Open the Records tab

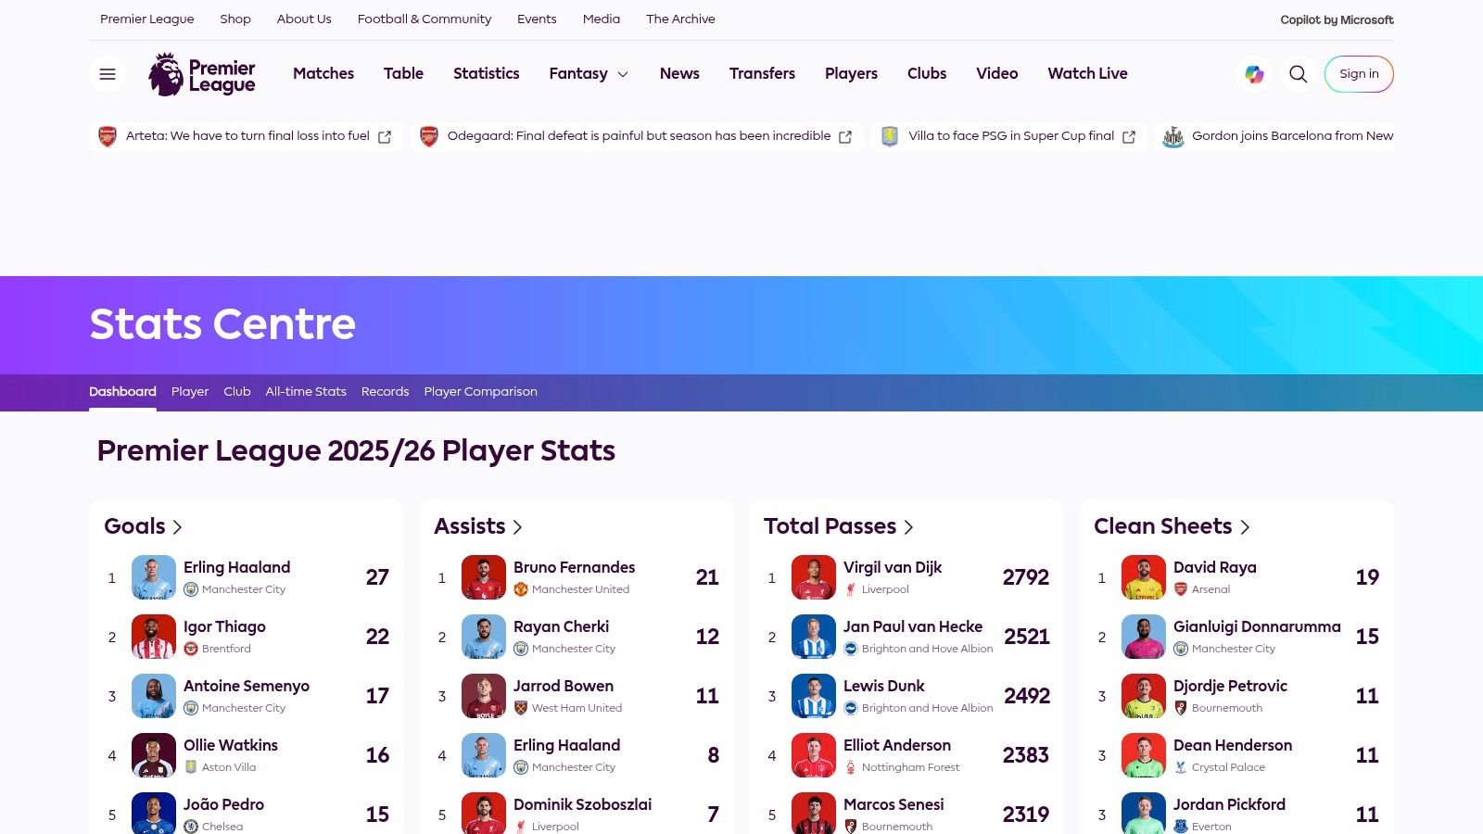pos(385,392)
